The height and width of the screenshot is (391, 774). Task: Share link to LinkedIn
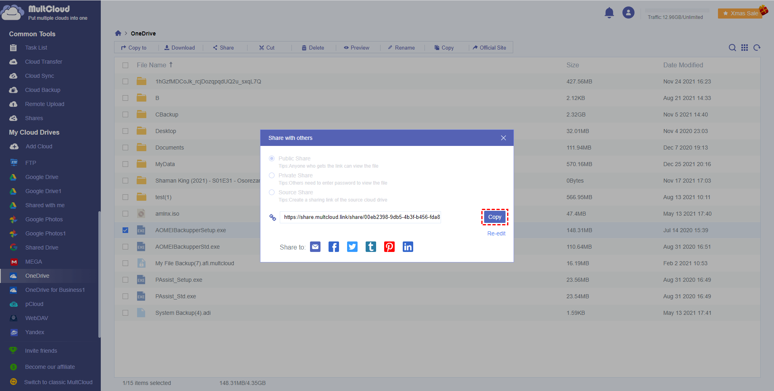408,247
